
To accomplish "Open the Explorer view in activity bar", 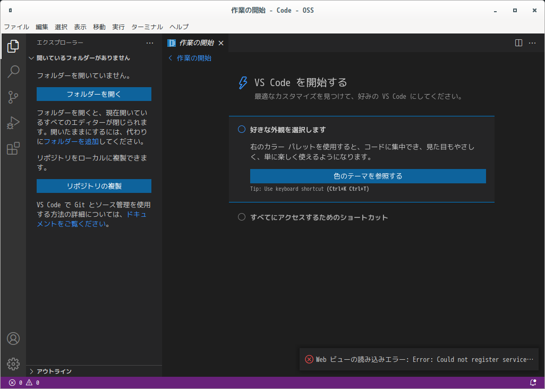I will pyautogui.click(x=13, y=46).
